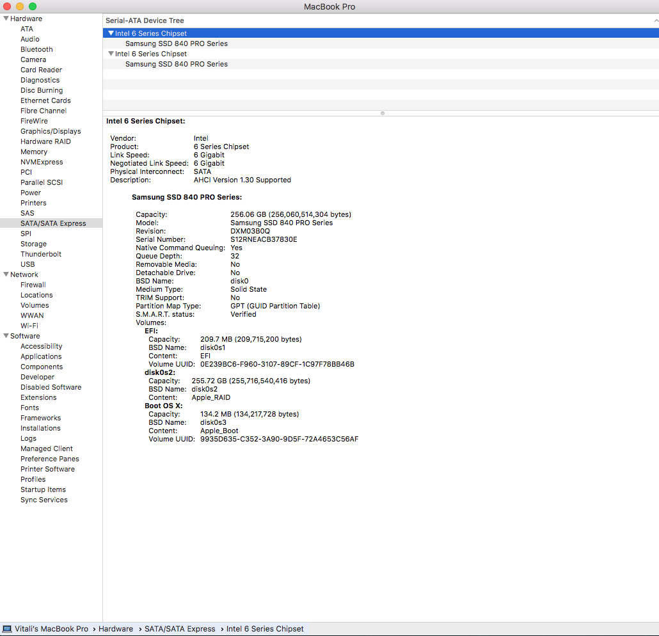Open Wi-Fi information
659x636 pixels.
pyautogui.click(x=29, y=326)
